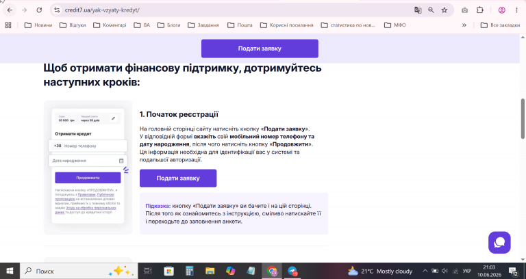Click the registration form illustration thumbnail

tap(88, 167)
